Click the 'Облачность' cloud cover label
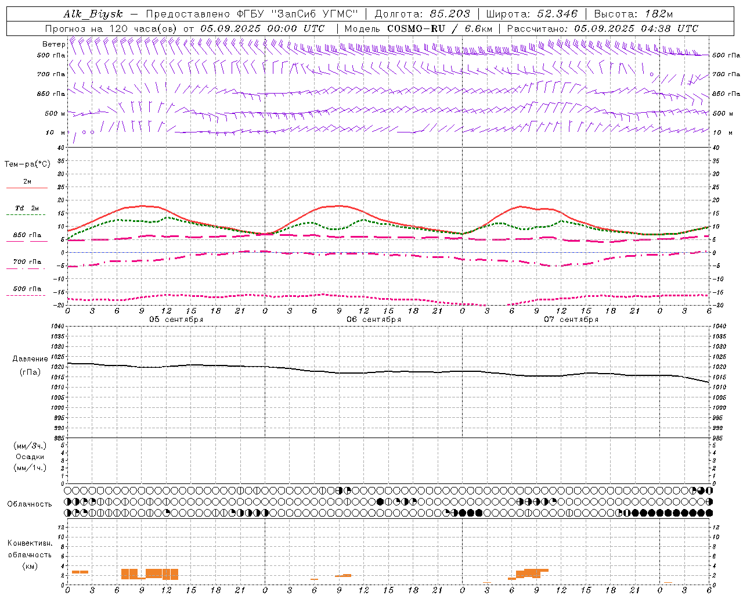The image size is (743, 595). coord(30,504)
